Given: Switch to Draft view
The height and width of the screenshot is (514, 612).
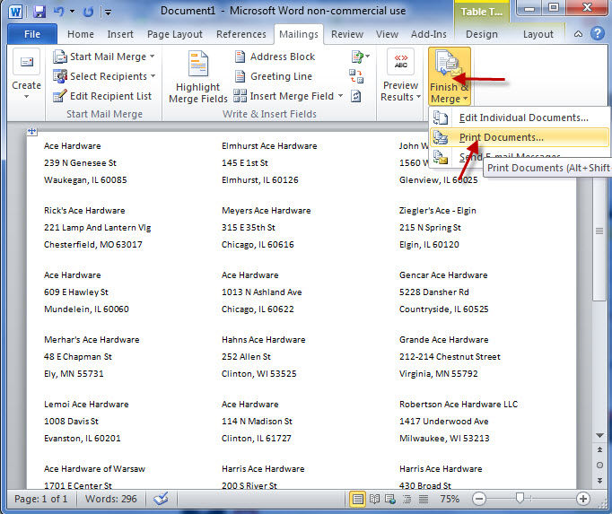Looking at the screenshot, I should [423, 499].
